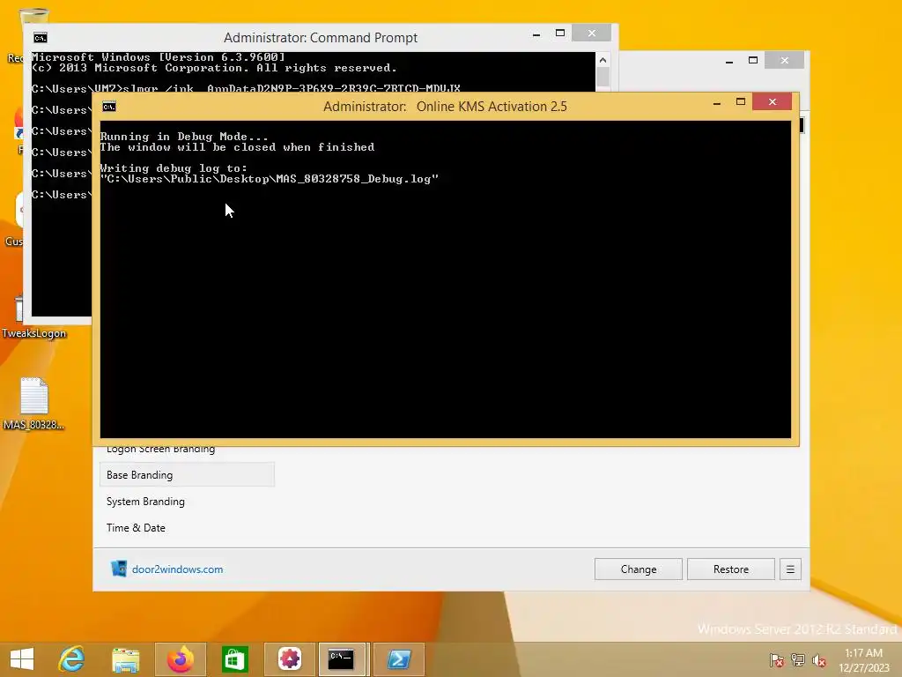Click the 'Running in Debug Mode...' line
This screenshot has height=677, width=902.
coord(184,137)
